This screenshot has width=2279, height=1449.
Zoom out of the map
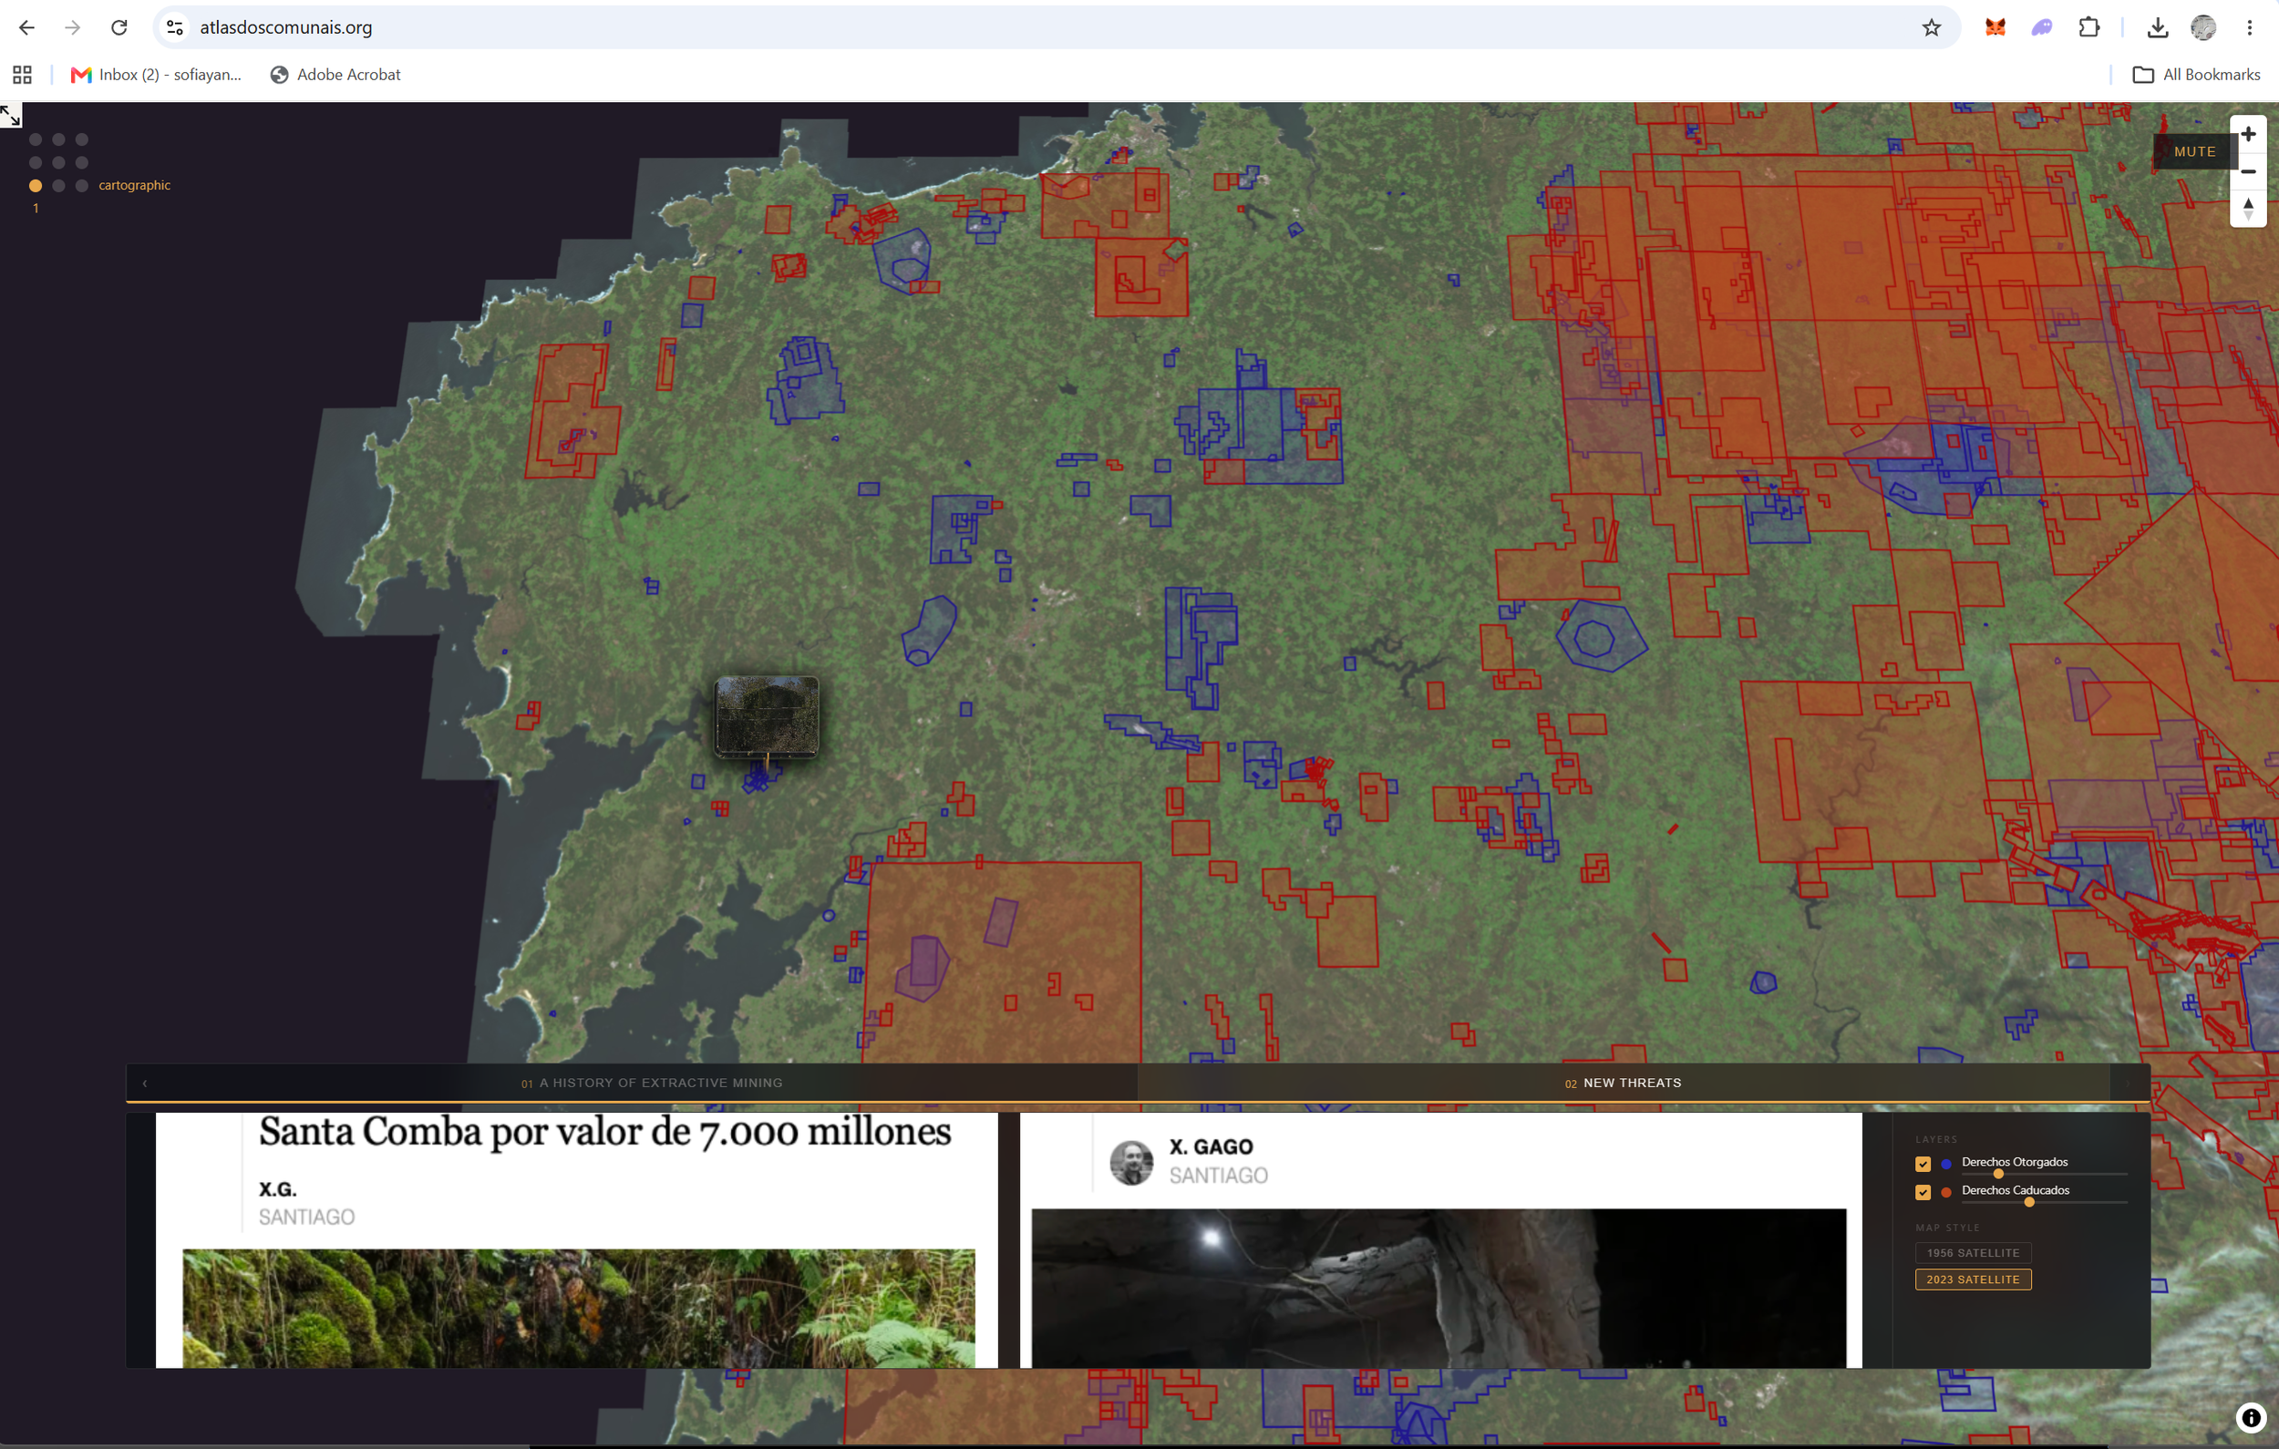pos(2249,171)
